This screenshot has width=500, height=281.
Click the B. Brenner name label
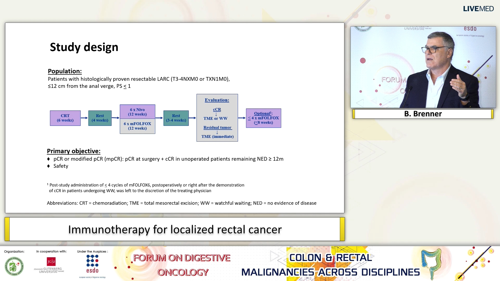point(423,114)
